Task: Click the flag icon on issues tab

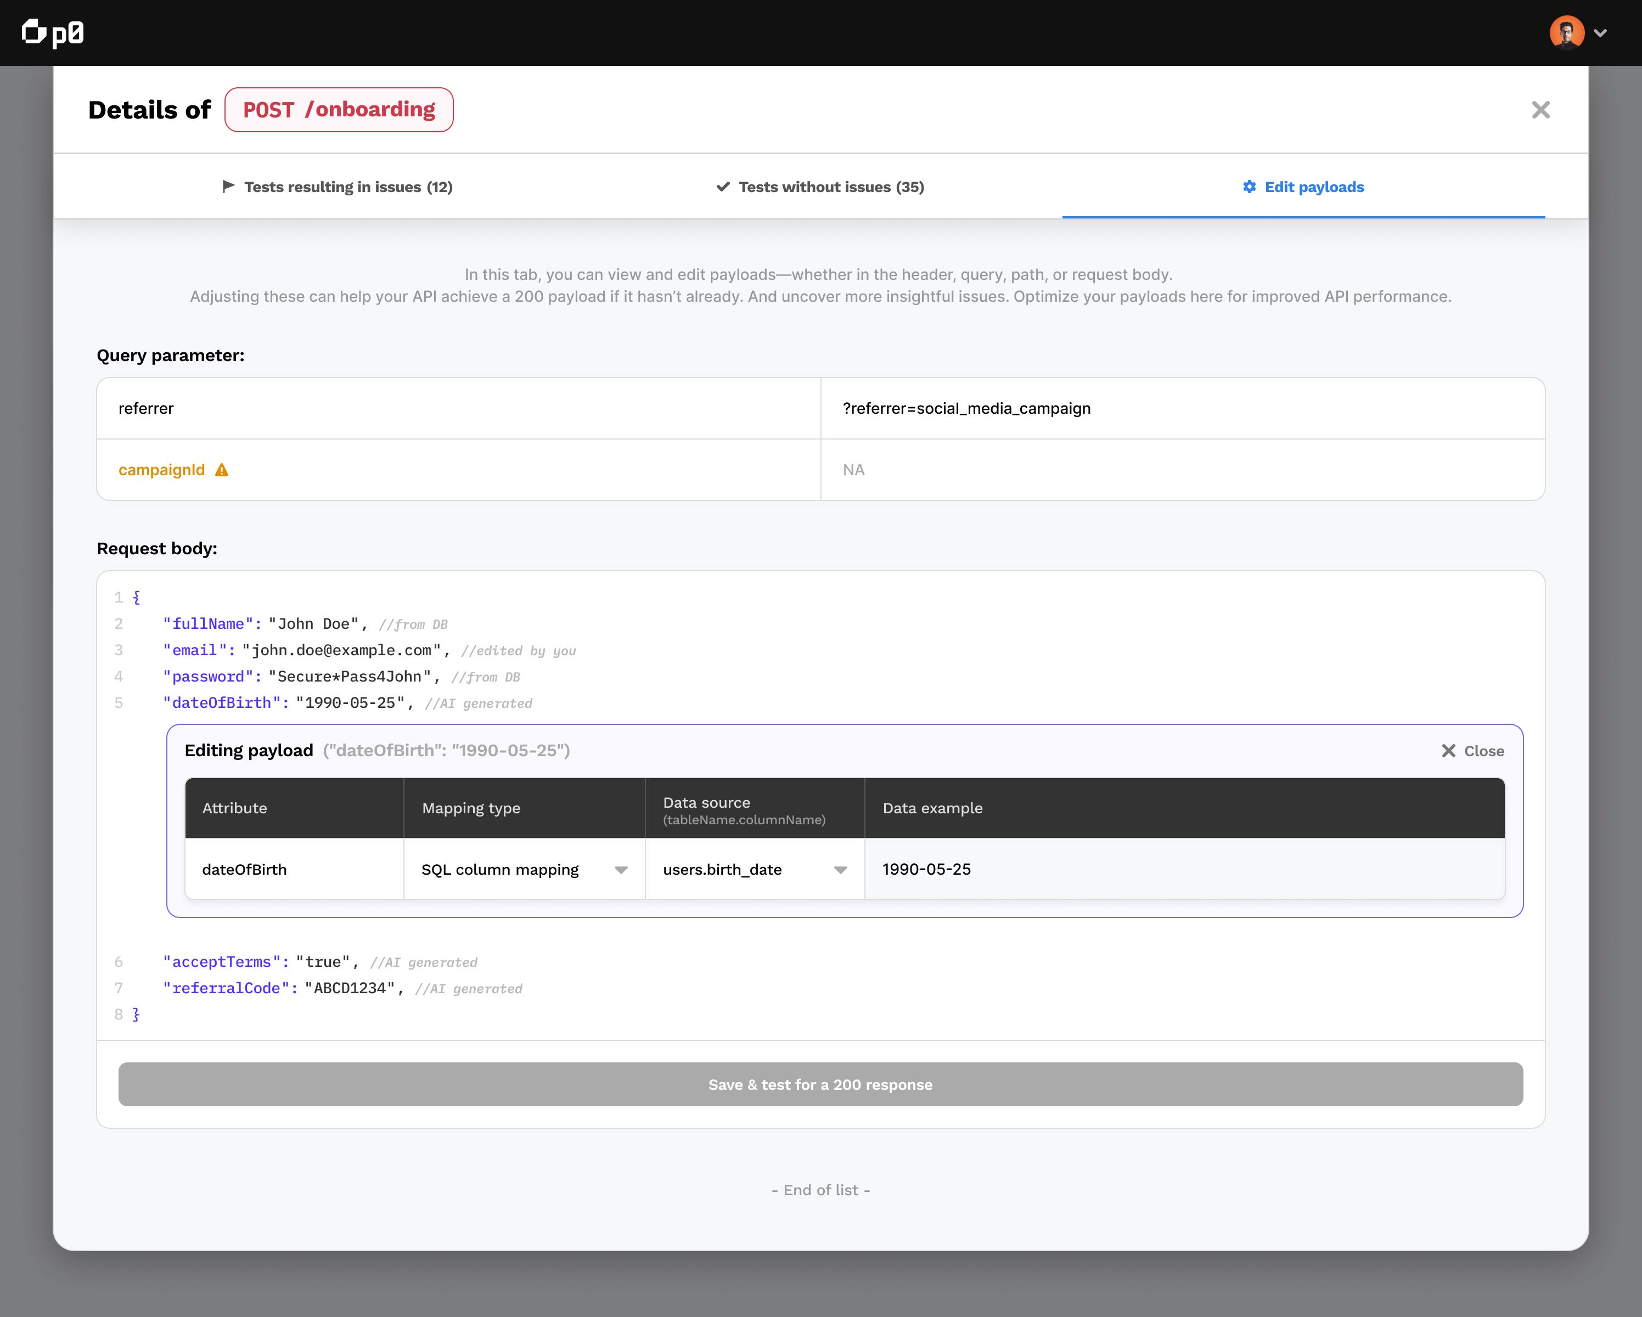Action: pos(228,186)
